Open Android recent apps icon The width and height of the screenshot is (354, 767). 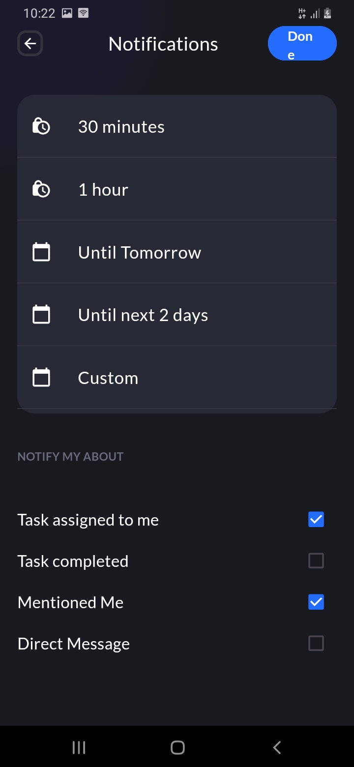point(79,747)
